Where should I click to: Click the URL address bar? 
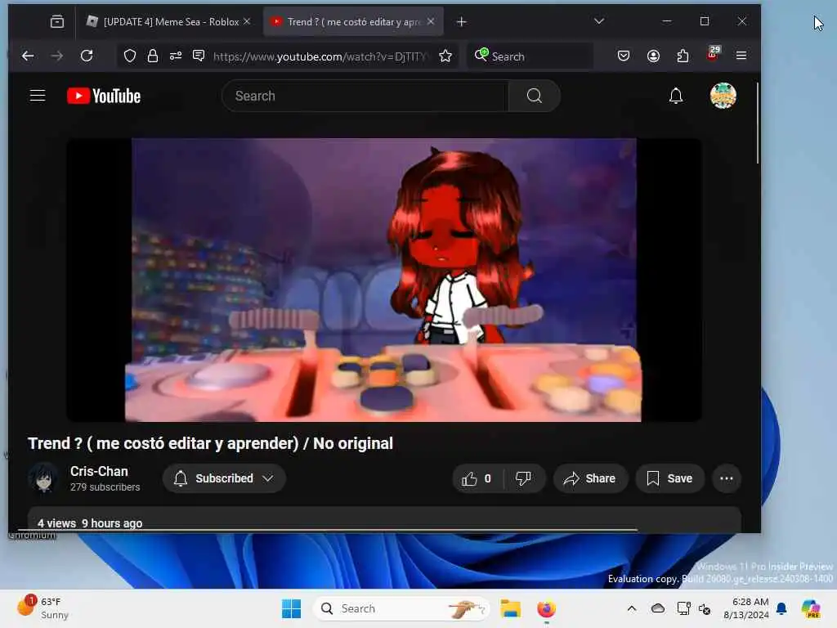click(320, 56)
